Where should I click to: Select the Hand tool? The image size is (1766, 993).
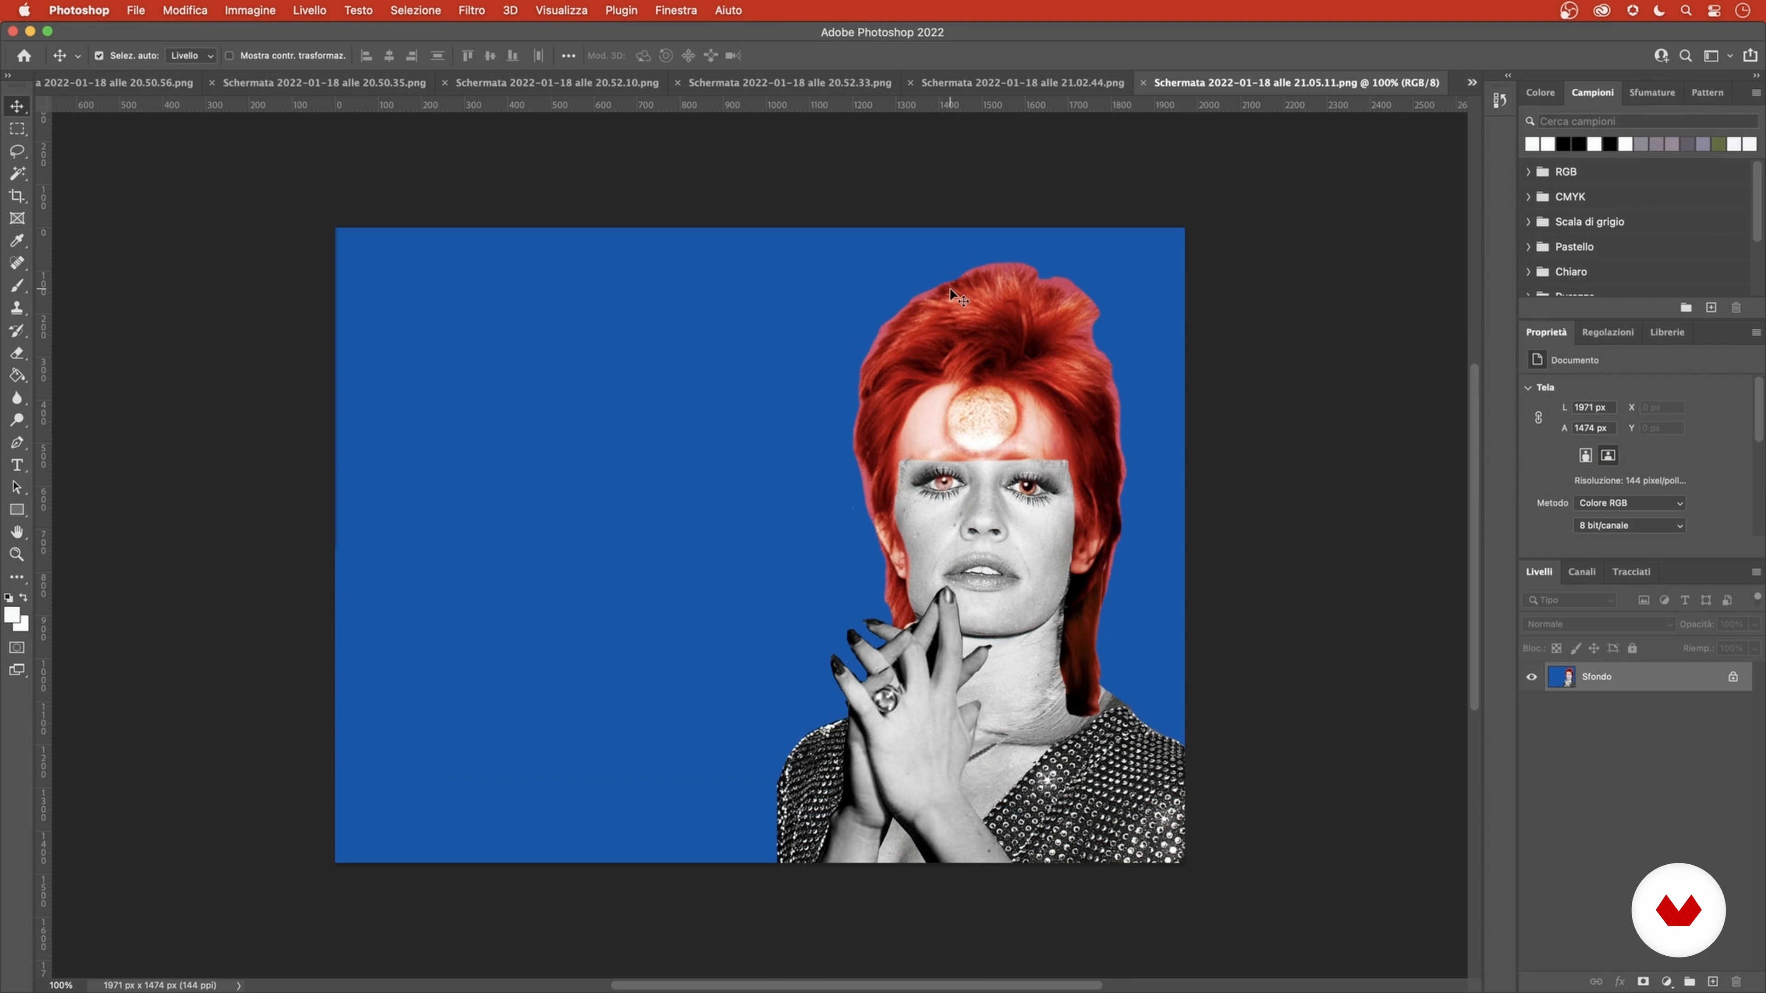[x=17, y=532]
